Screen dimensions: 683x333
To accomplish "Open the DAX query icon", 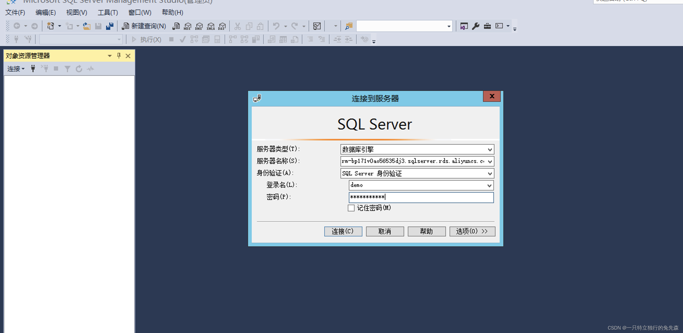I will (222, 26).
